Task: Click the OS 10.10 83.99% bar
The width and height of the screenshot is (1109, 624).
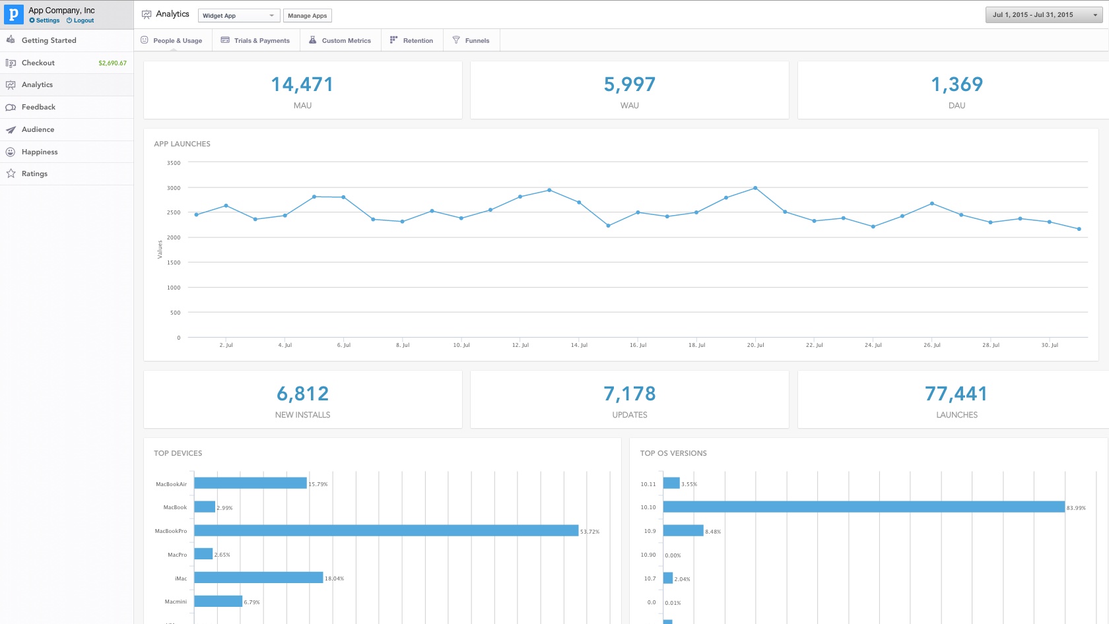Action: [864, 507]
